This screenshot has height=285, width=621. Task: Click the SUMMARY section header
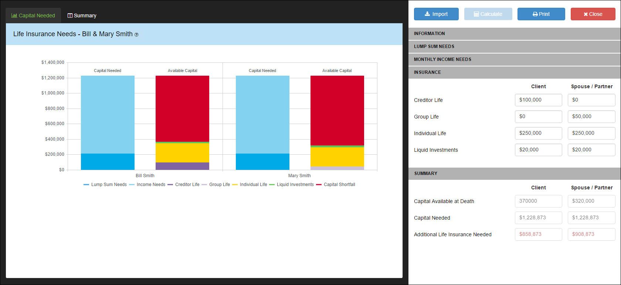pos(515,174)
